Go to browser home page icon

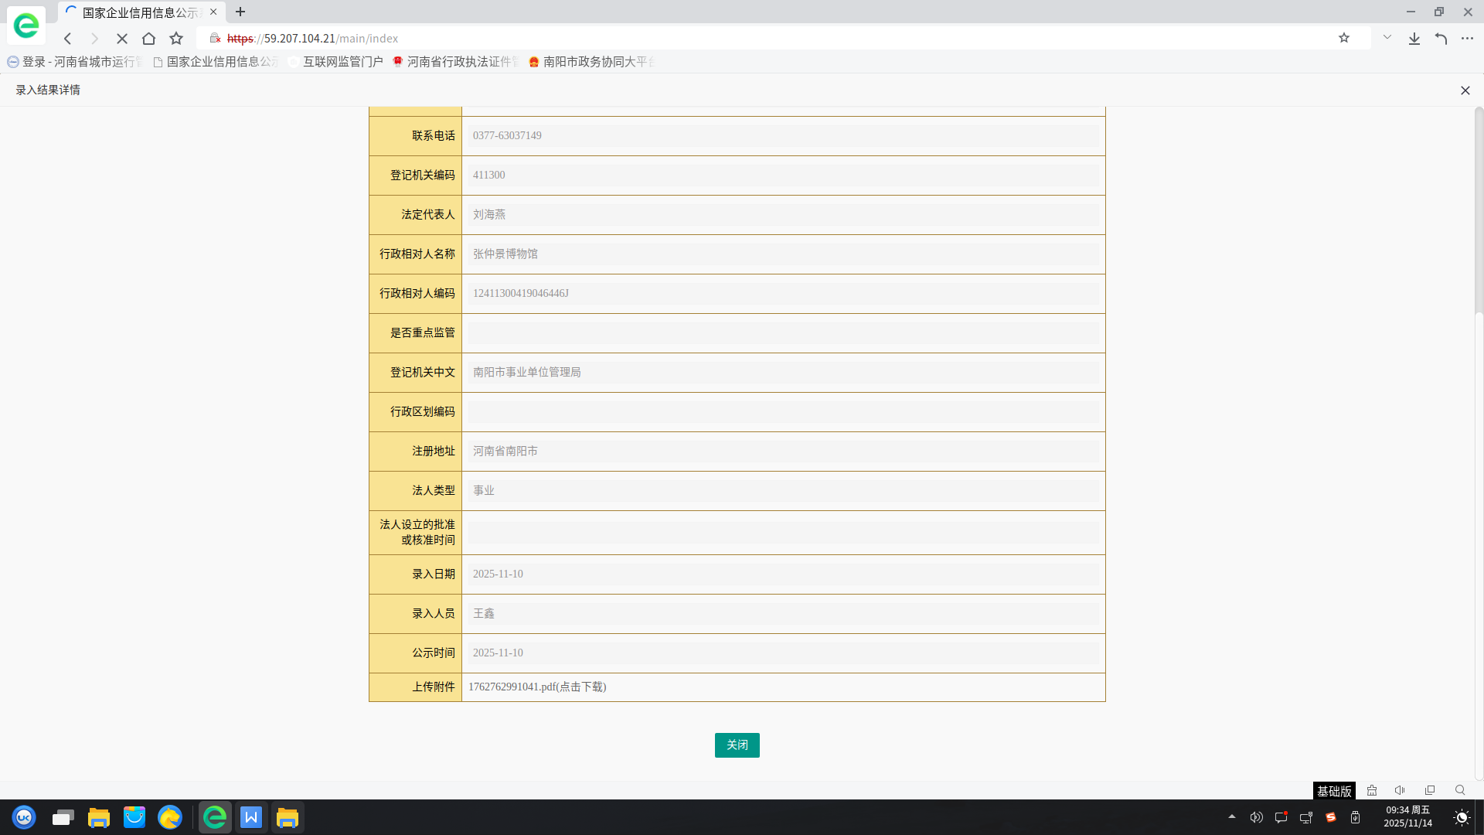click(x=149, y=39)
